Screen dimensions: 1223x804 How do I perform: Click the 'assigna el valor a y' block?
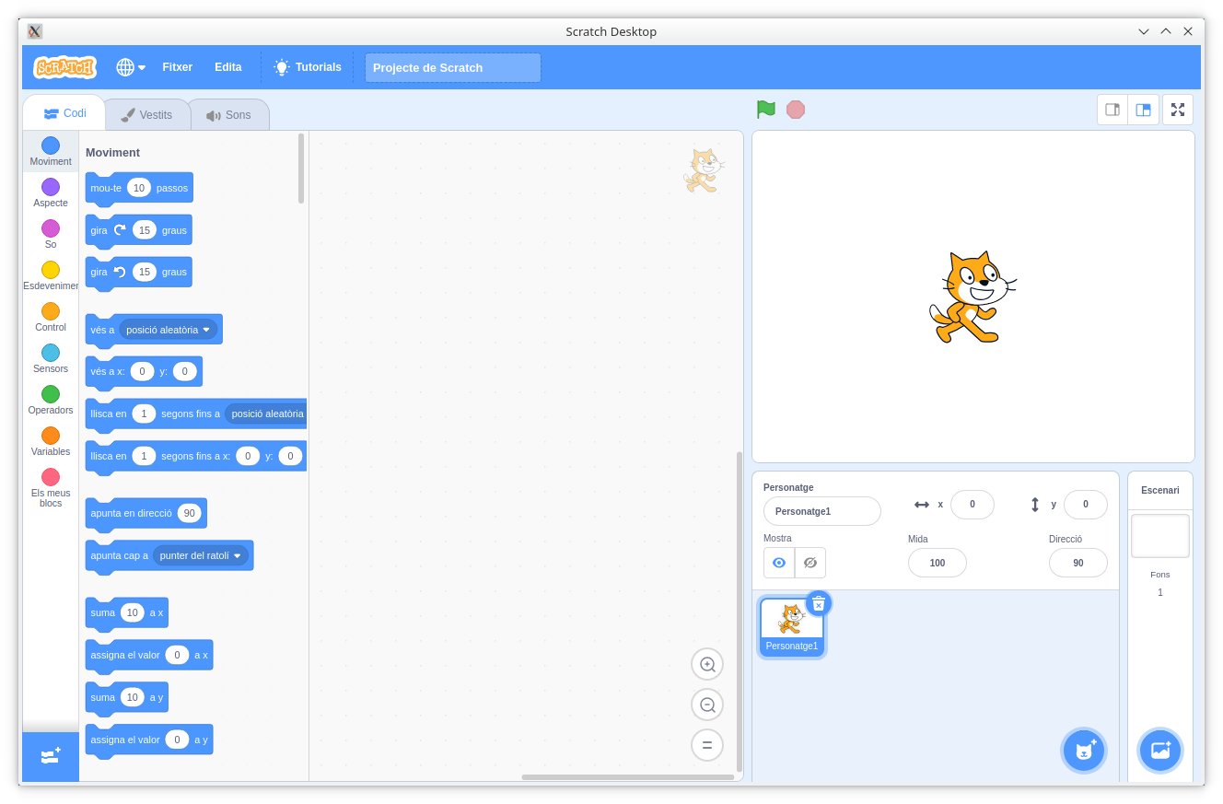pyautogui.click(x=149, y=740)
